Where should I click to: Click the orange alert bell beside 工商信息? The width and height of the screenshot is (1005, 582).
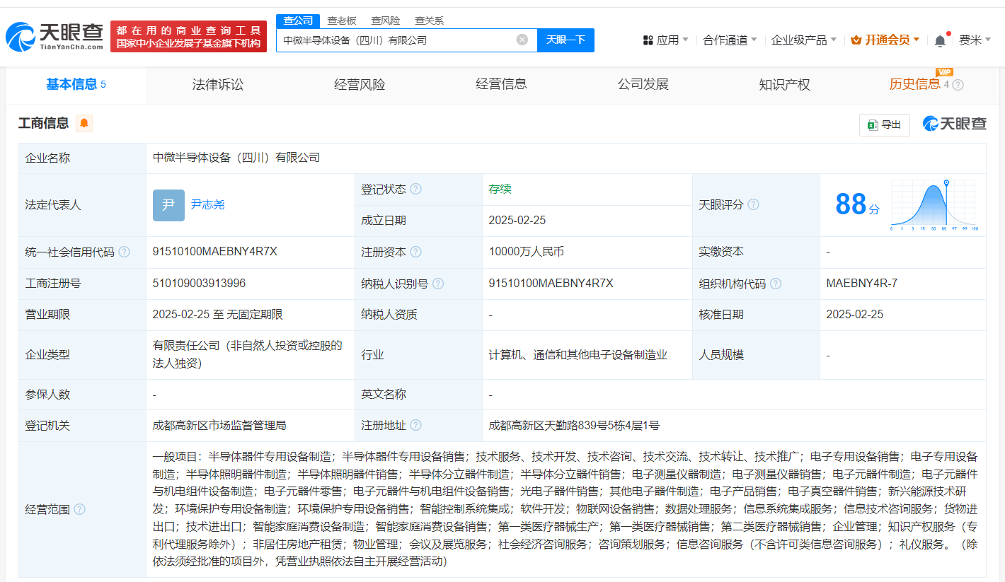84,124
